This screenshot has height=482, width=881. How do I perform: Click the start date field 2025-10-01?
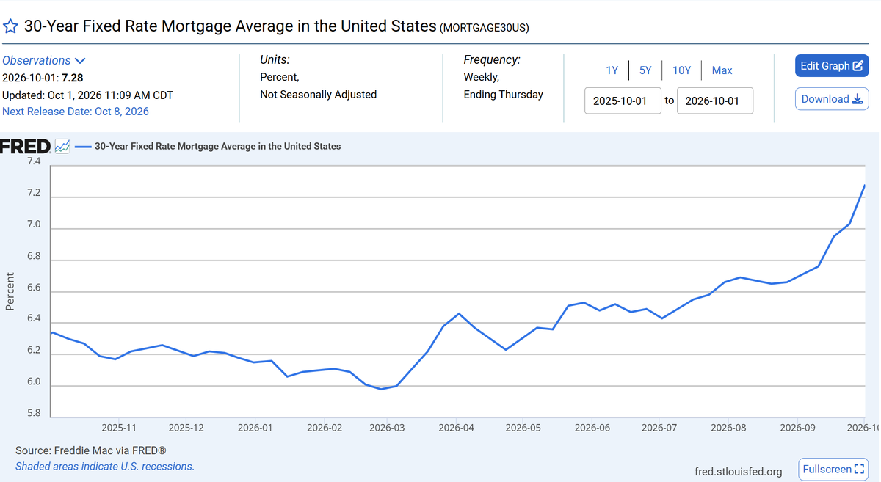click(x=623, y=101)
